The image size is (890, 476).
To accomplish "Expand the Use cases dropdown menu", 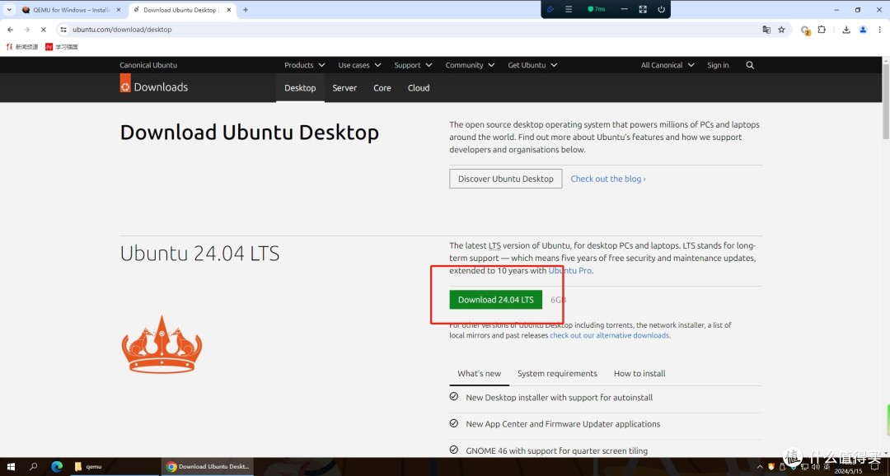I will tap(360, 65).
